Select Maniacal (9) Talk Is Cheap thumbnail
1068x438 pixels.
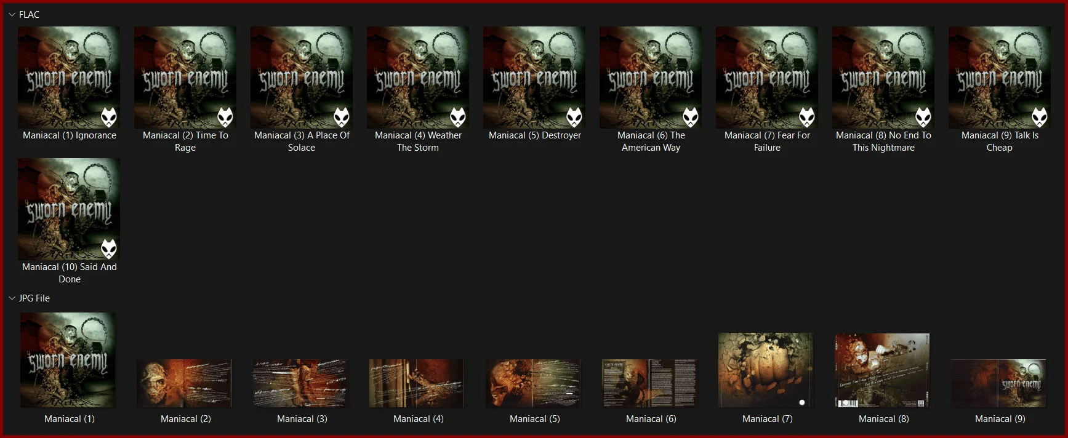[x=1000, y=78]
